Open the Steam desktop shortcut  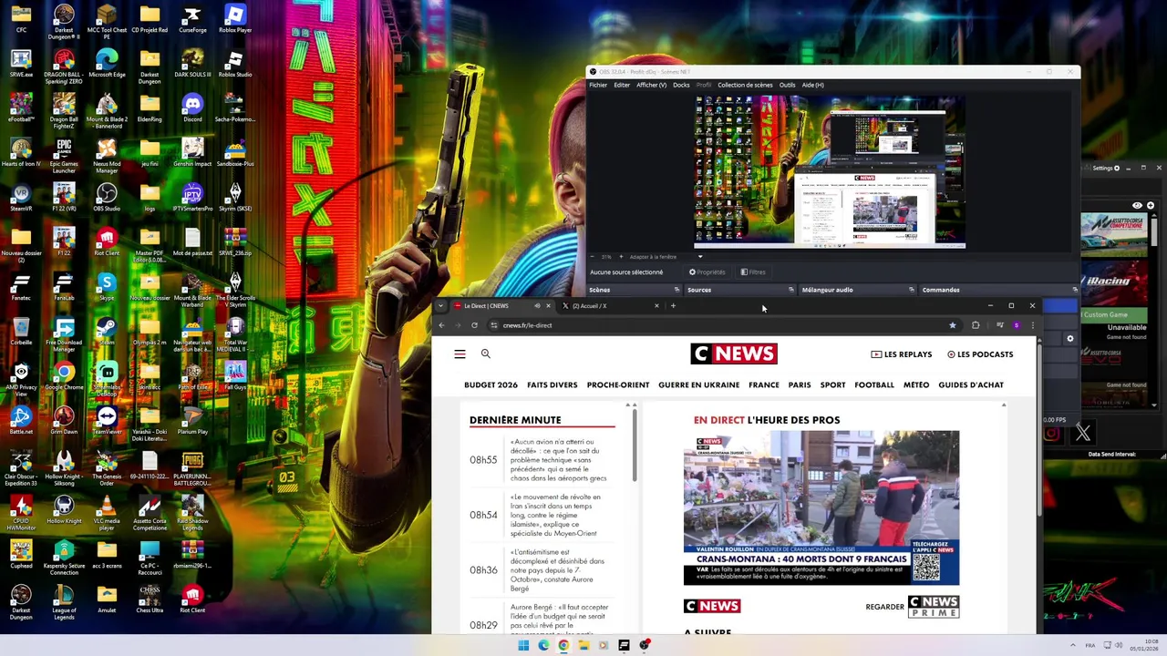point(107,332)
